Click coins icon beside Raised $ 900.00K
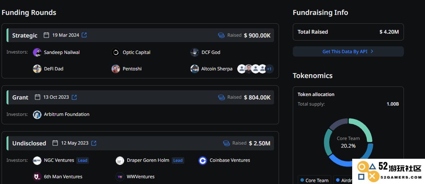 pyautogui.click(x=221, y=36)
